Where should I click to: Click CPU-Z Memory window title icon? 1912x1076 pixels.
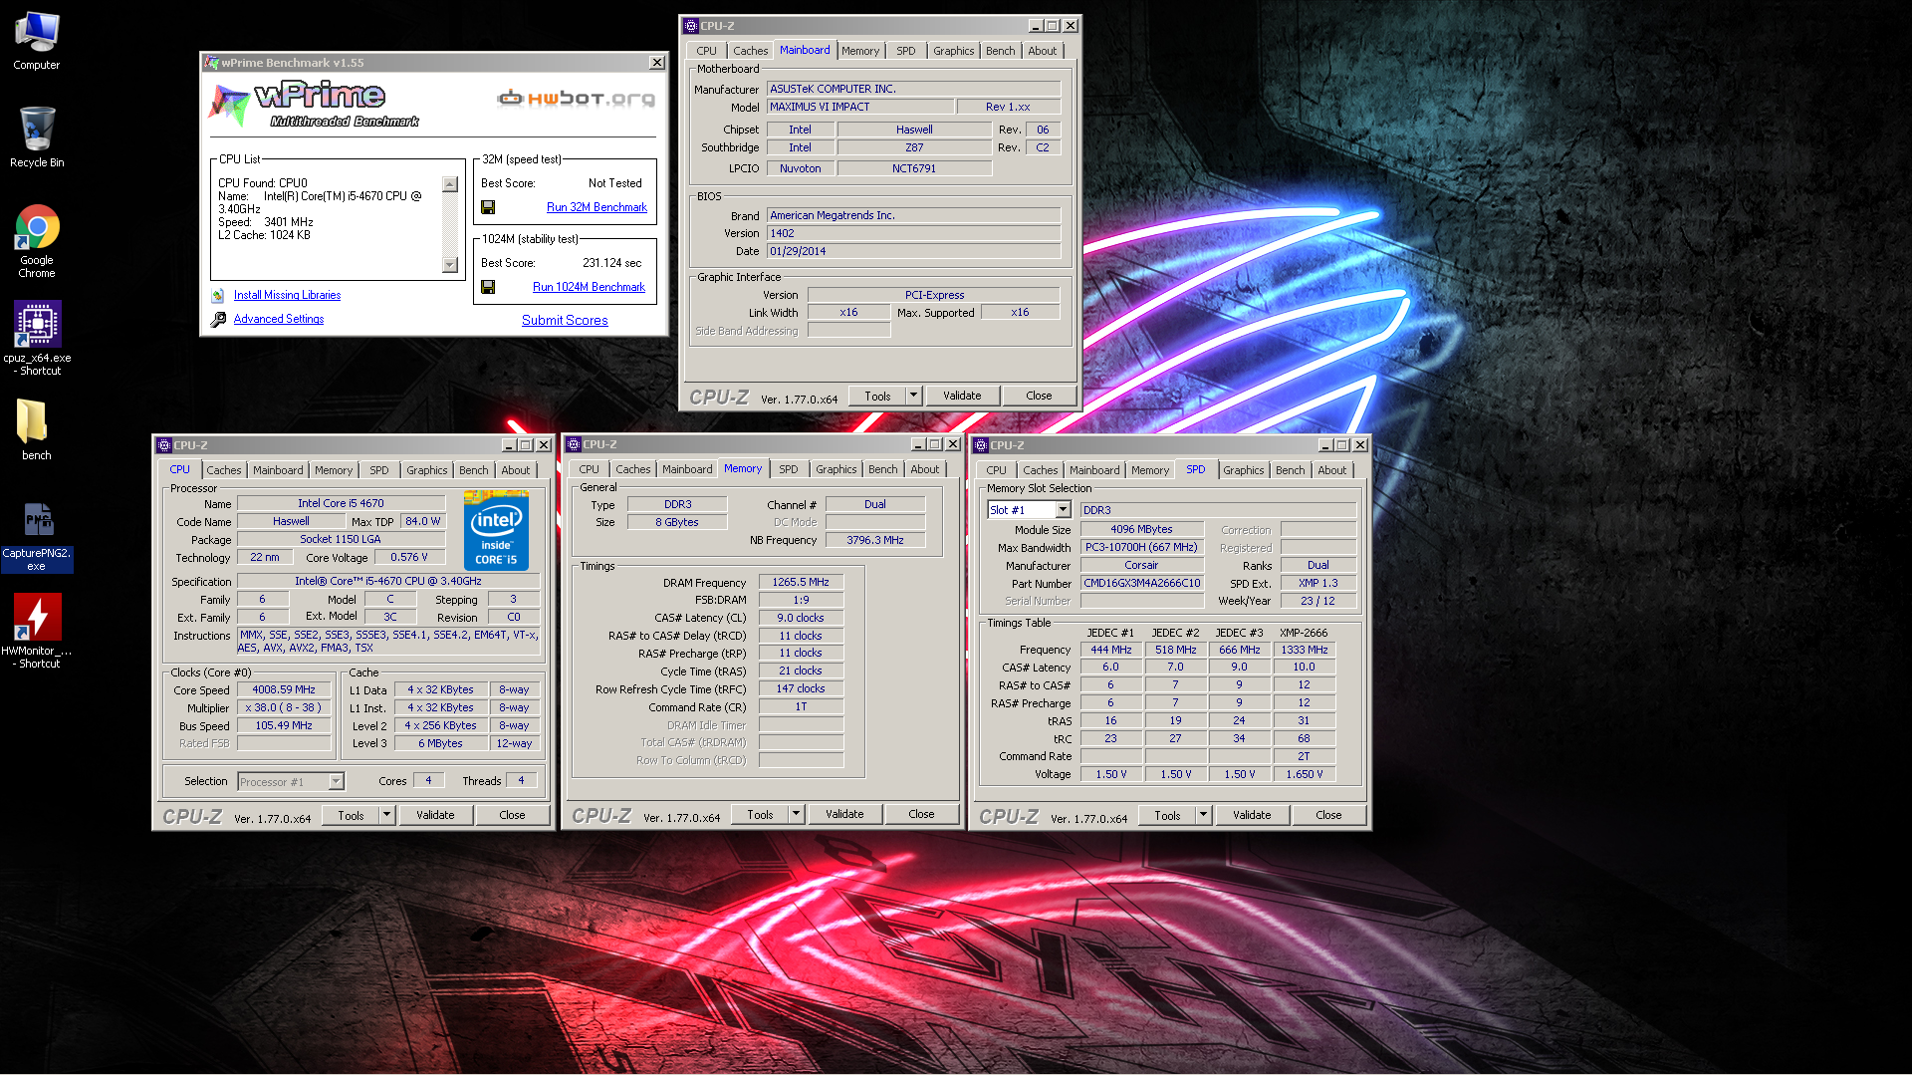pyautogui.click(x=574, y=444)
